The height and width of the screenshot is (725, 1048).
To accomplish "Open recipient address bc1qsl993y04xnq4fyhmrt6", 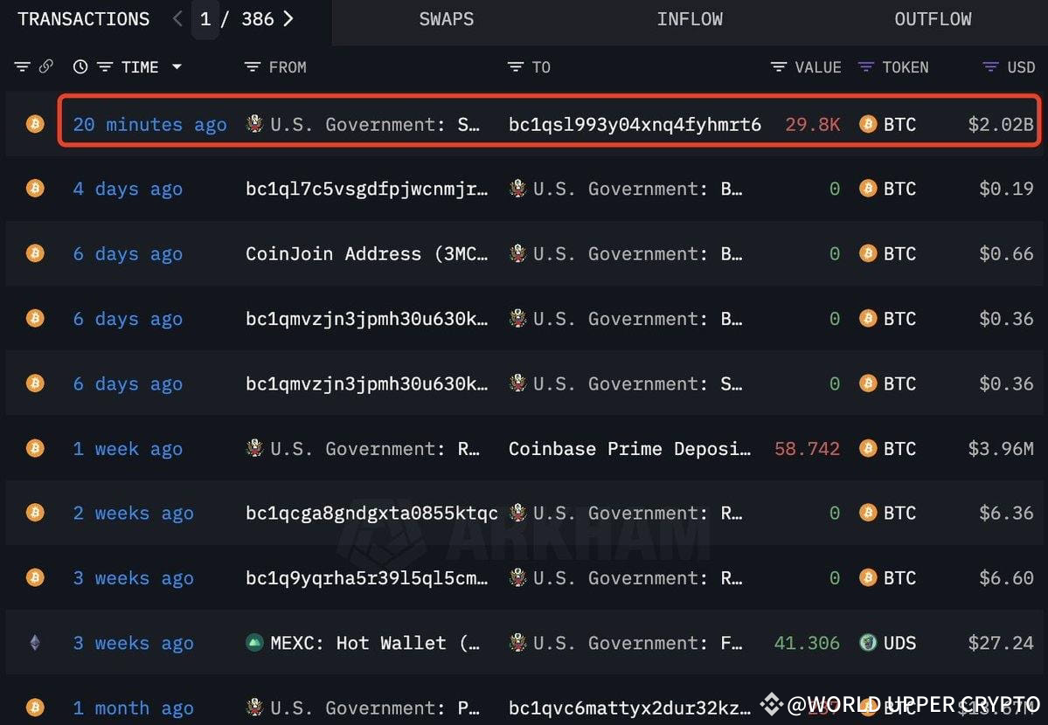I will coord(635,124).
